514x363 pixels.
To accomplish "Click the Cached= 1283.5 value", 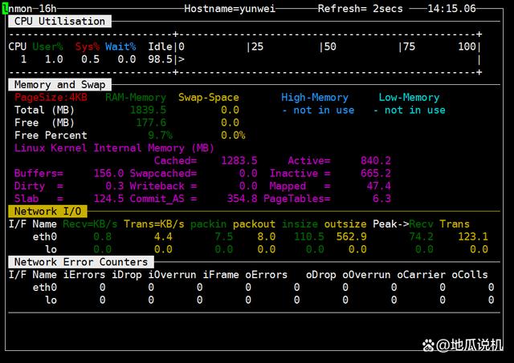I will tap(239, 160).
